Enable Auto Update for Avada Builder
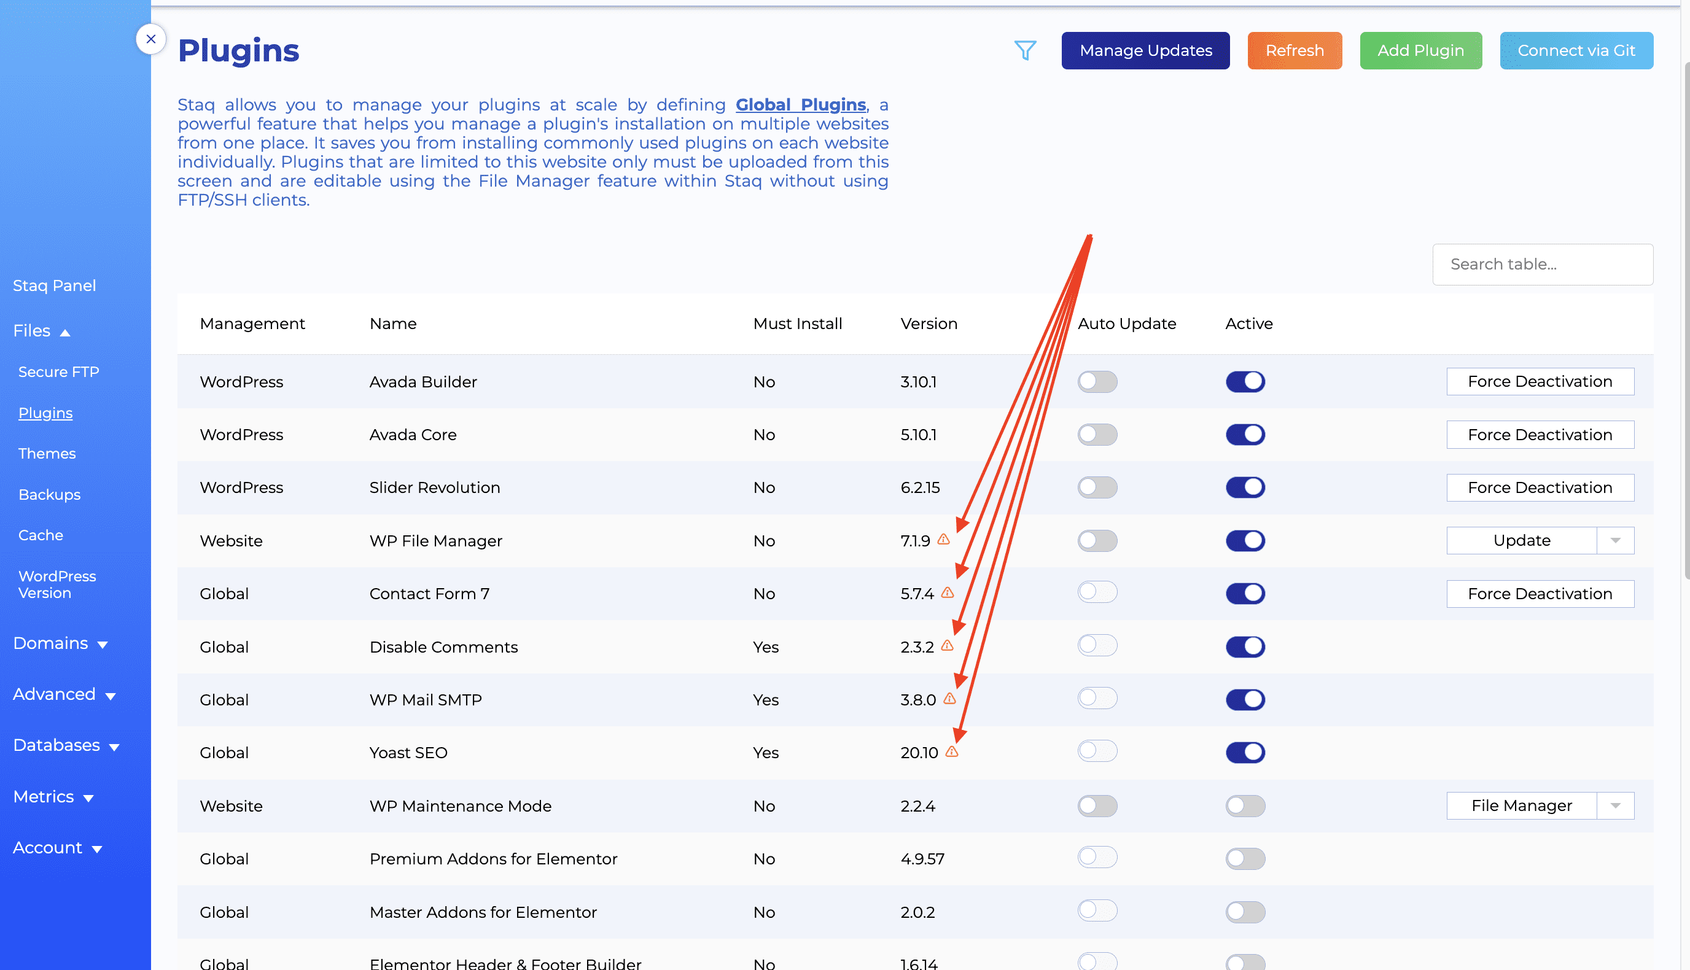Screen dimensions: 1690x970 point(1097,381)
